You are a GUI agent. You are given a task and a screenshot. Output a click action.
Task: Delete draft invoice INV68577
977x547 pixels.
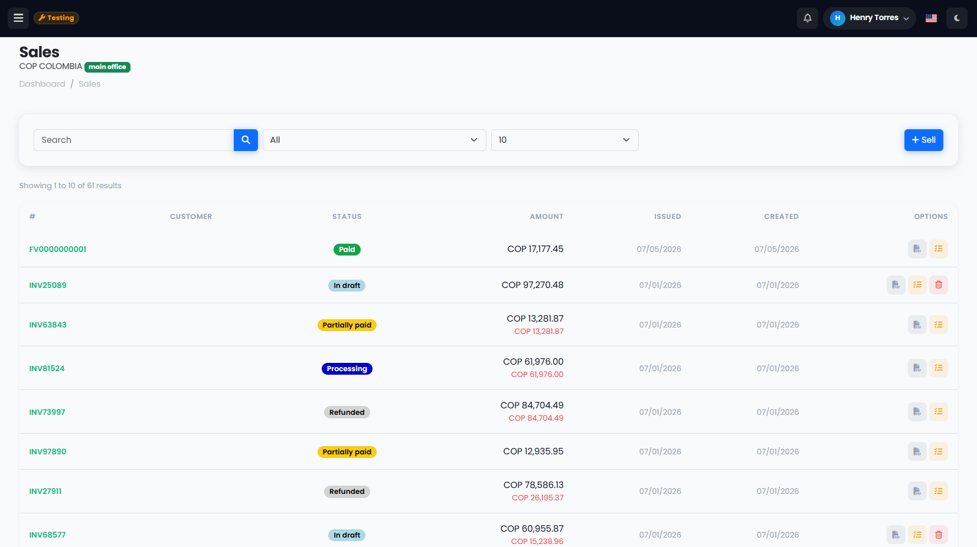[938, 535]
